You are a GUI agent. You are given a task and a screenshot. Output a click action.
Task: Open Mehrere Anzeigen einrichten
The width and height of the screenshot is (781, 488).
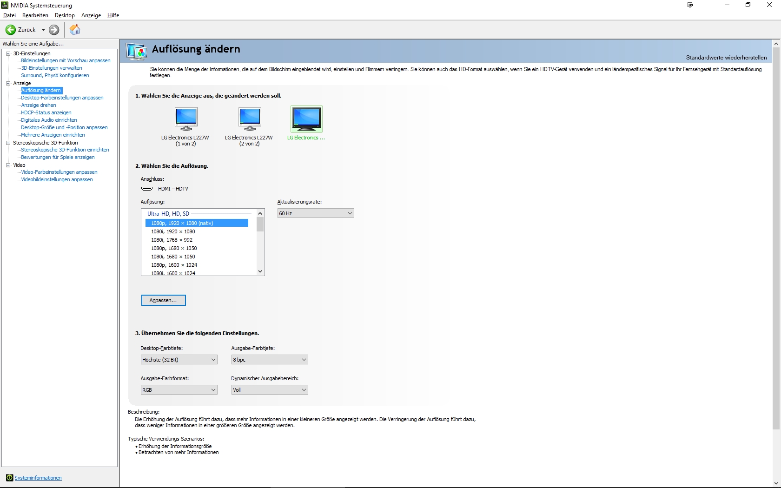53,135
